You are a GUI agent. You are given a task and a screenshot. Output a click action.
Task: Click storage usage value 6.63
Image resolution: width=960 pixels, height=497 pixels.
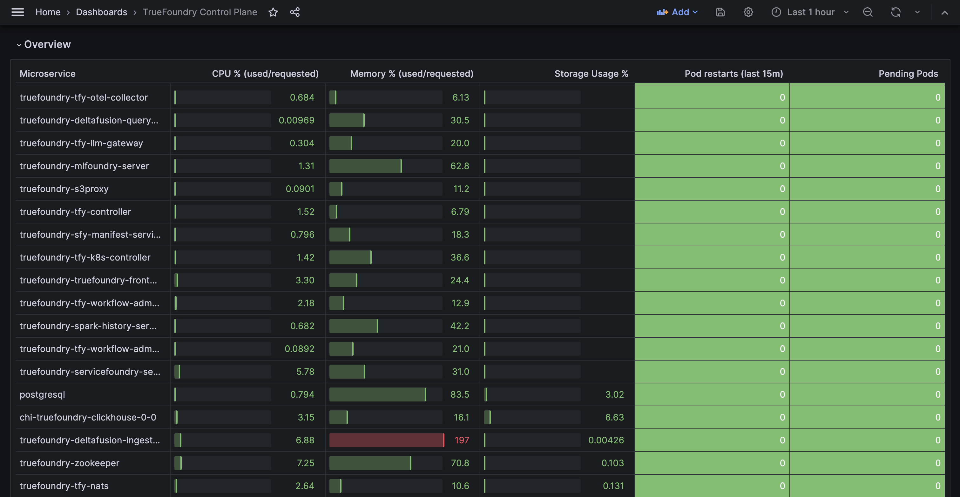pyautogui.click(x=614, y=417)
